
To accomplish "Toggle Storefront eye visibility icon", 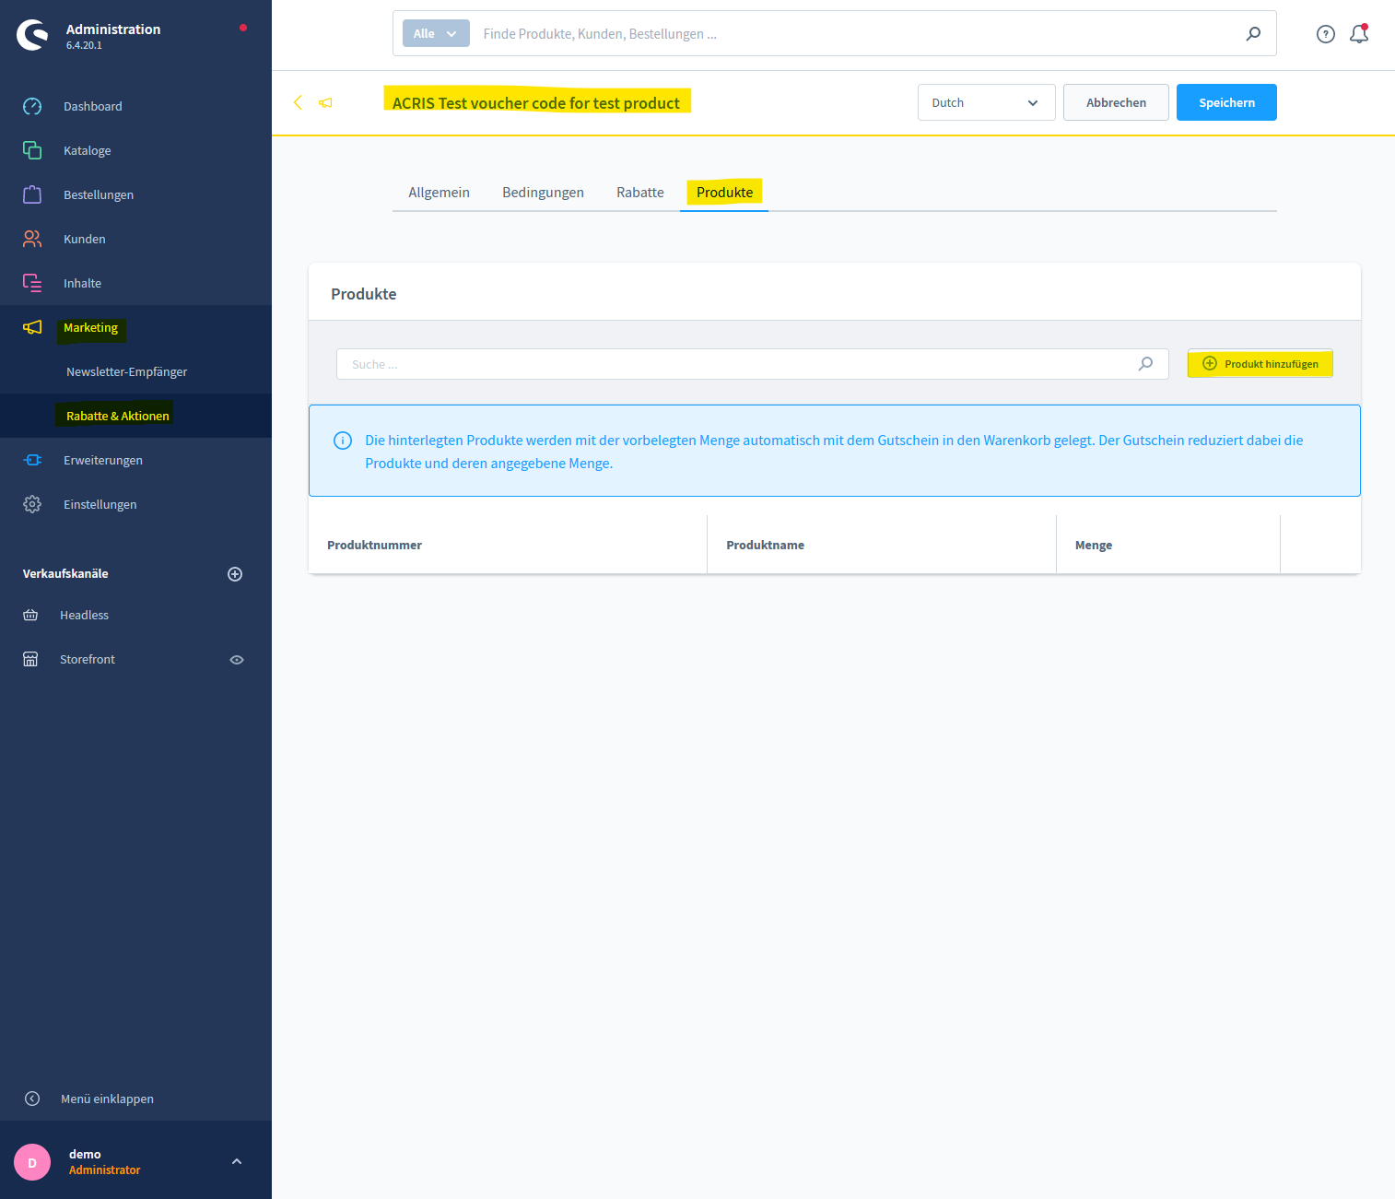I will coord(237,660).
